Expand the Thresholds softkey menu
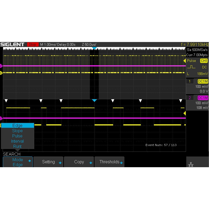 click(x=109, y=162)
